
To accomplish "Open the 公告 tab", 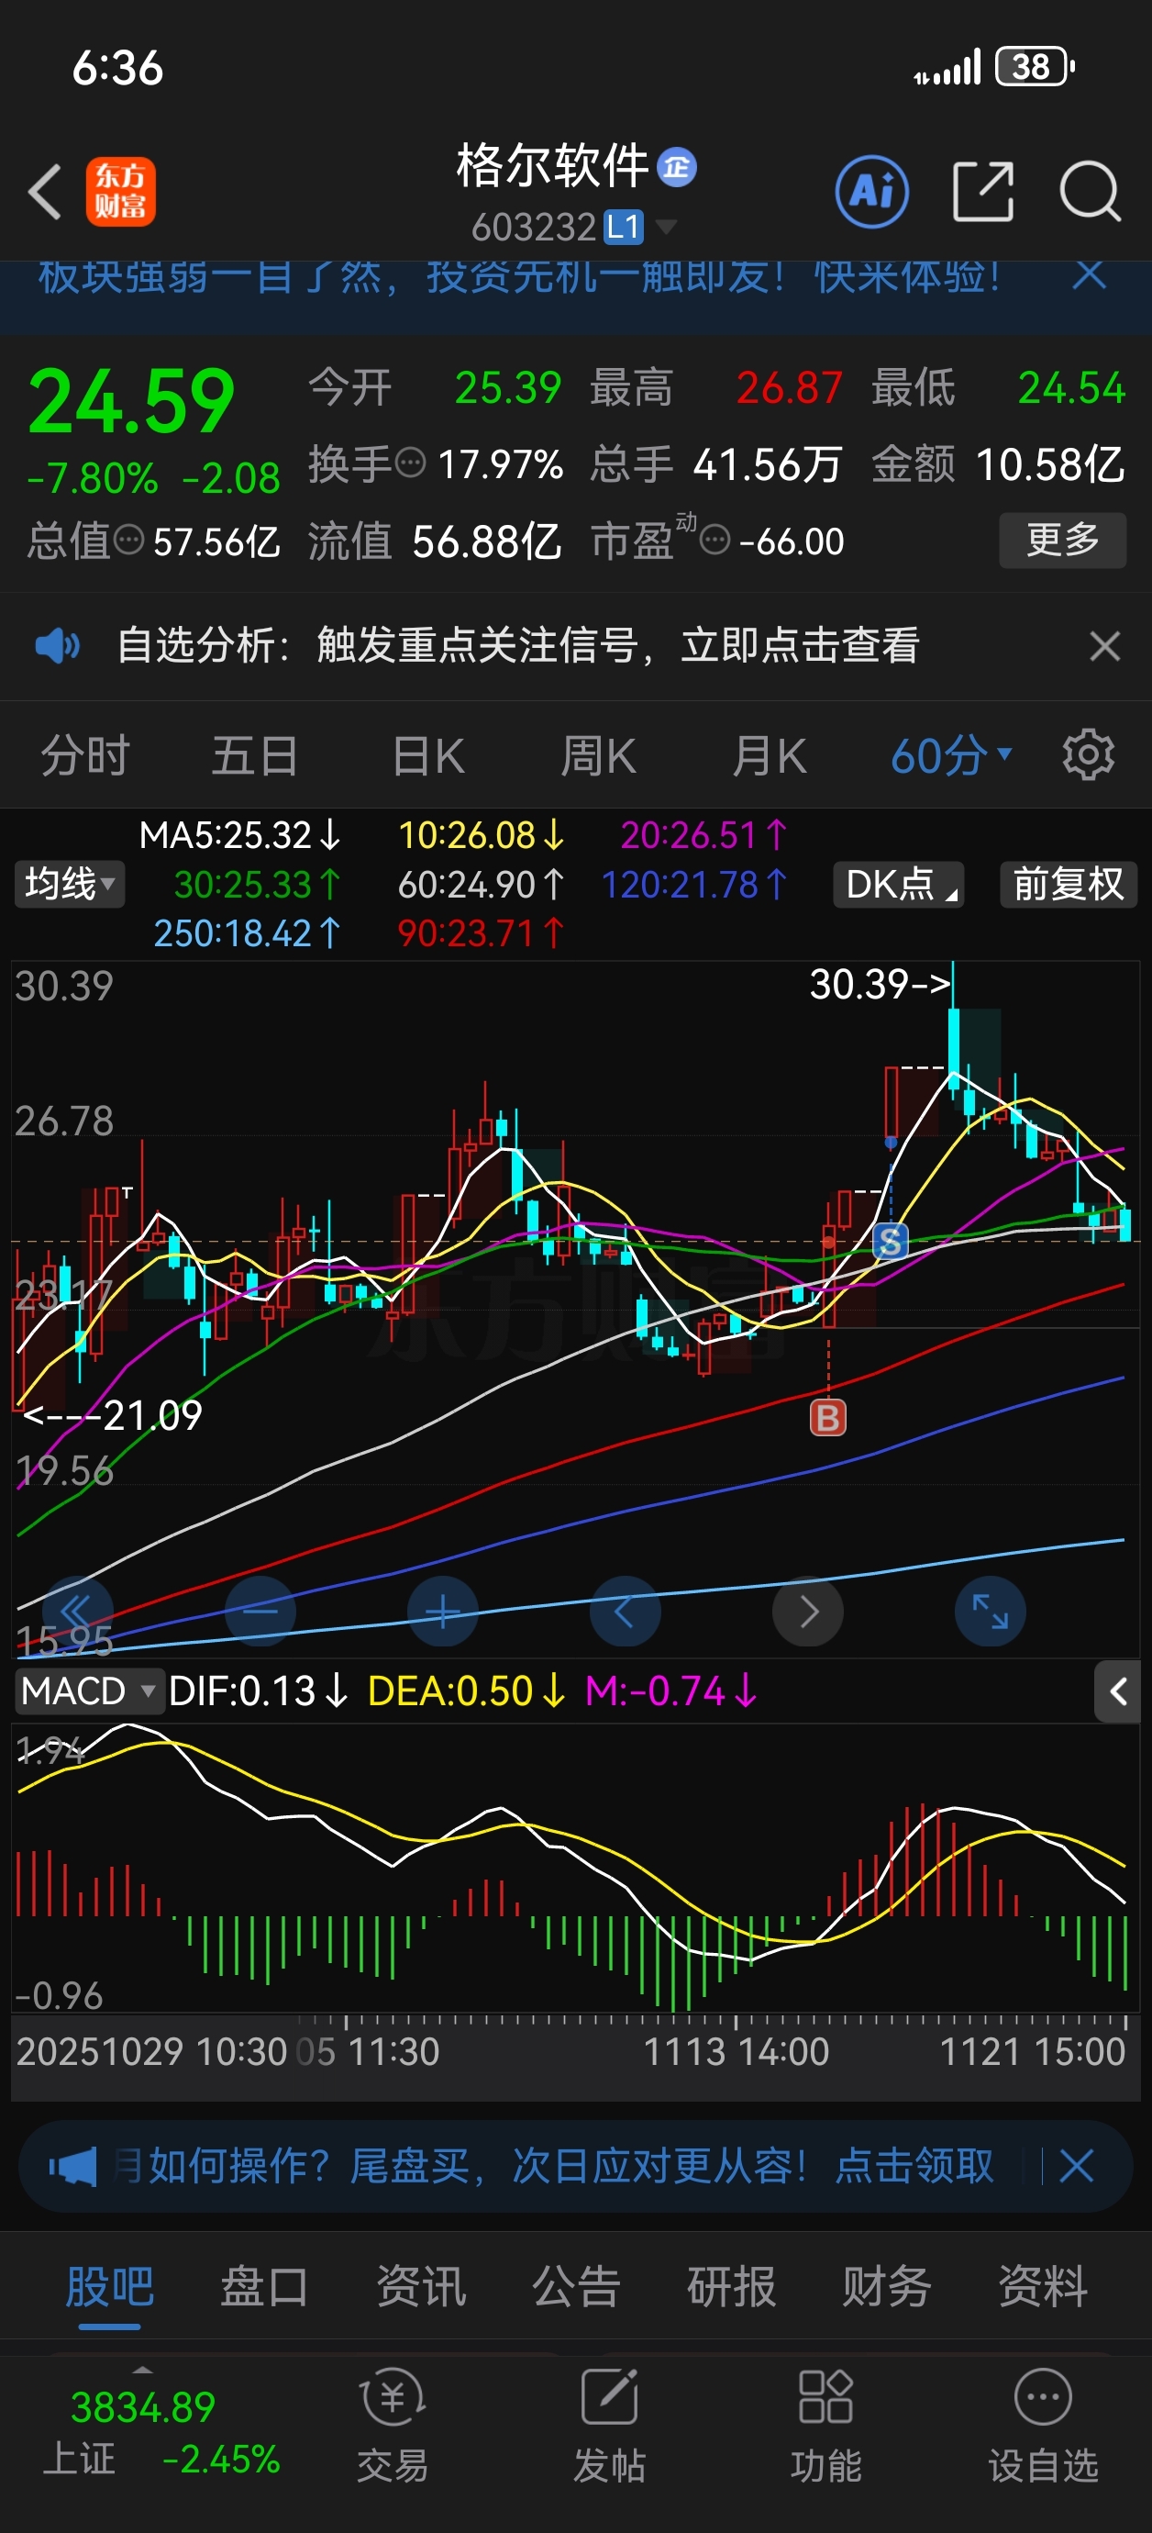I will [x=576, y=2286].
